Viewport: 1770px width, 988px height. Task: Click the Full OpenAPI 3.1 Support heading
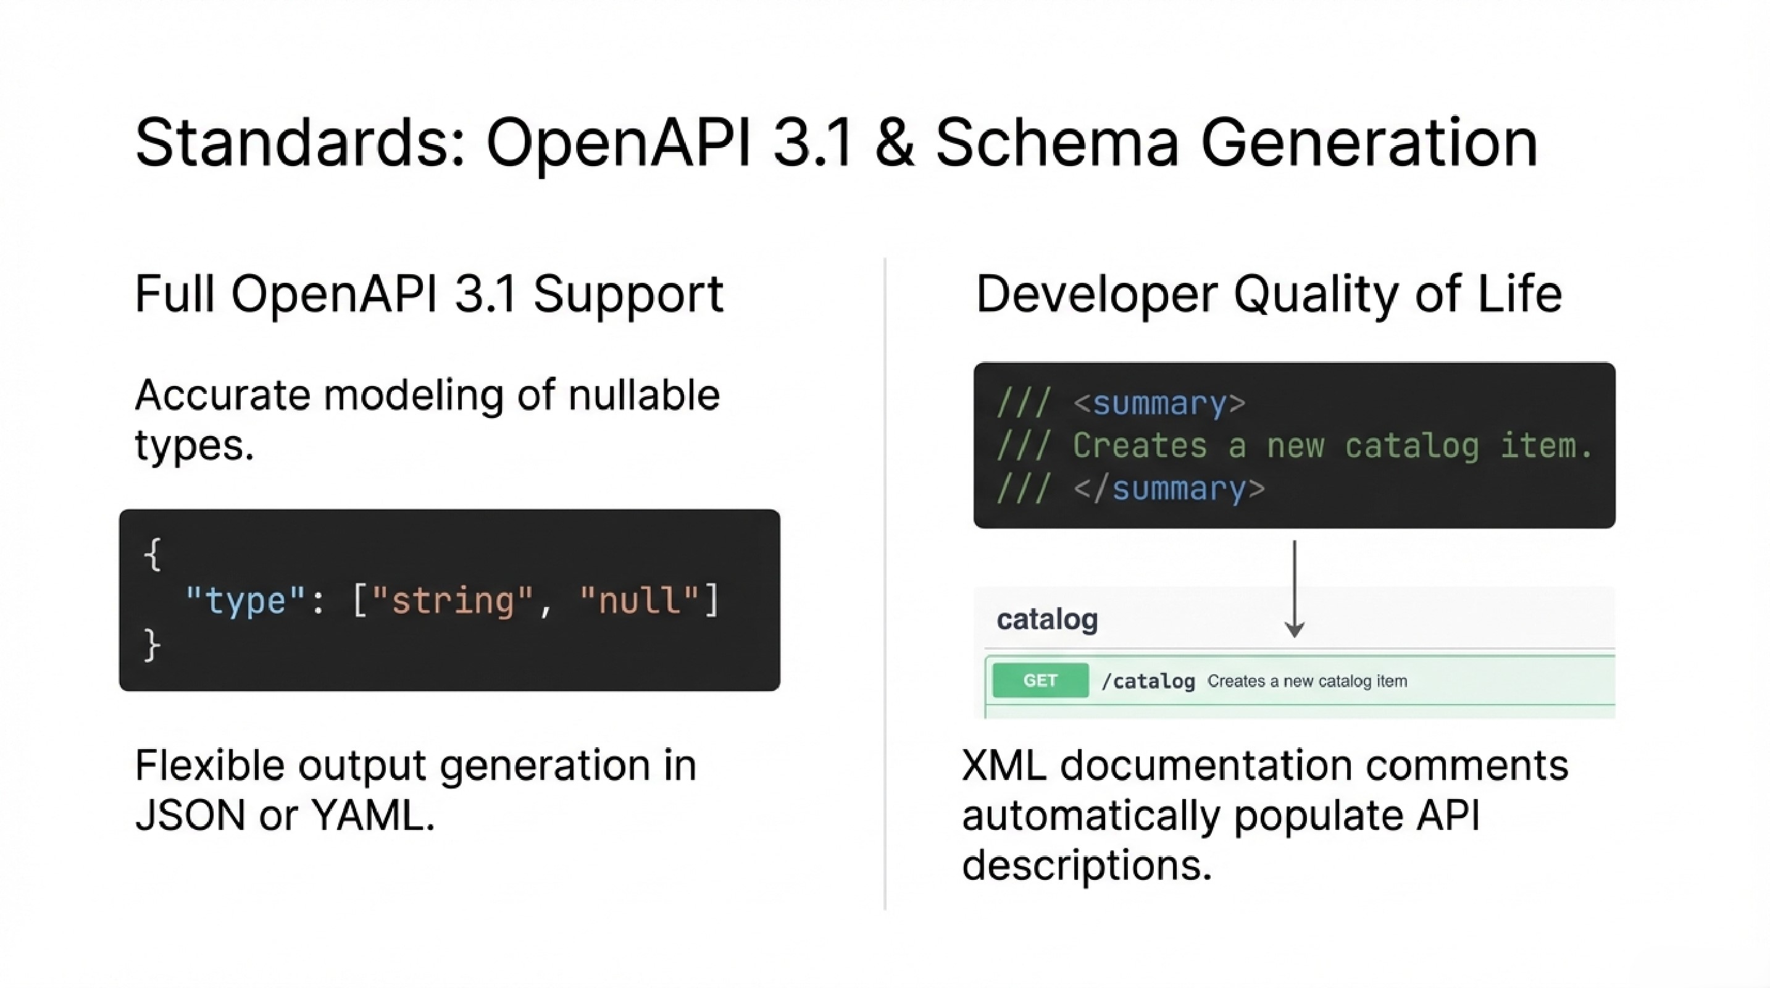click(x=428, y=294)
